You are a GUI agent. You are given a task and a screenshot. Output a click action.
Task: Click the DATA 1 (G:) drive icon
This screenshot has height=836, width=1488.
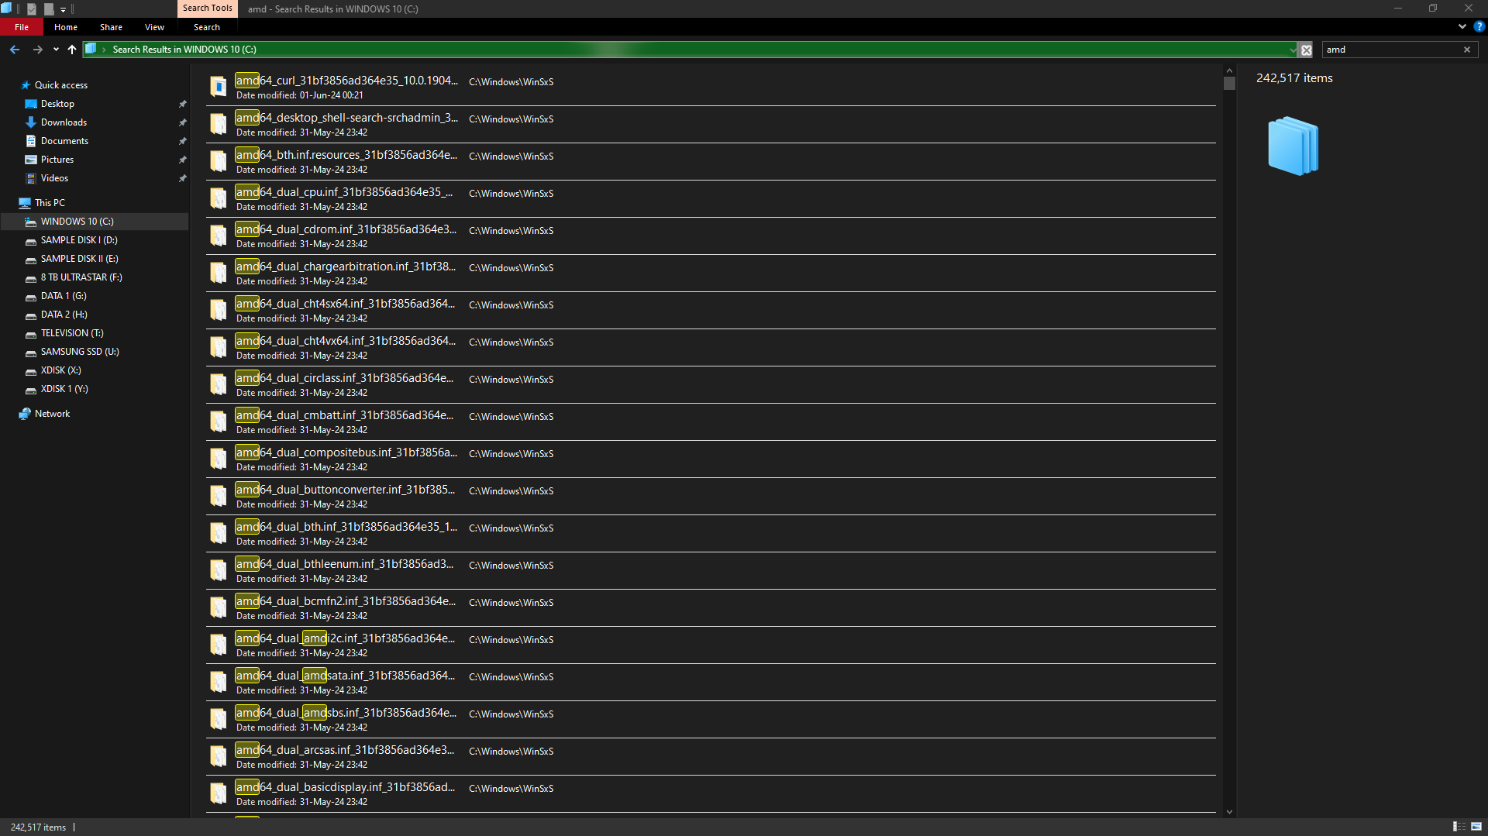pos(31,296)
